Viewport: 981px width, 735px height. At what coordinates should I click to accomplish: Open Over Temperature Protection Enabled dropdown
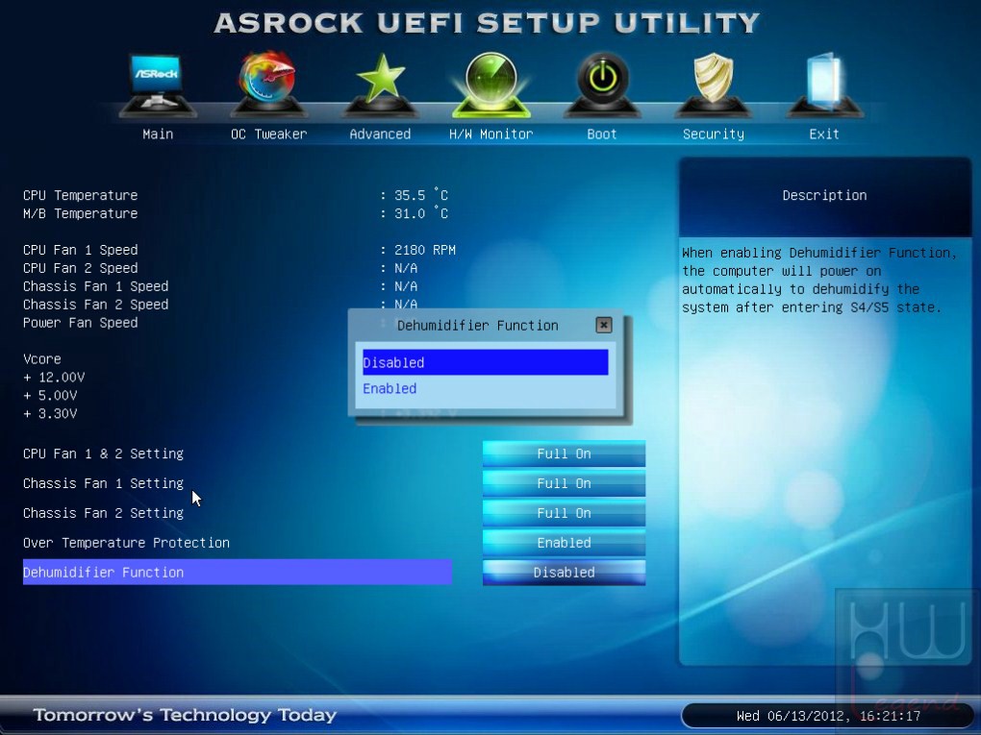[564, 543]
